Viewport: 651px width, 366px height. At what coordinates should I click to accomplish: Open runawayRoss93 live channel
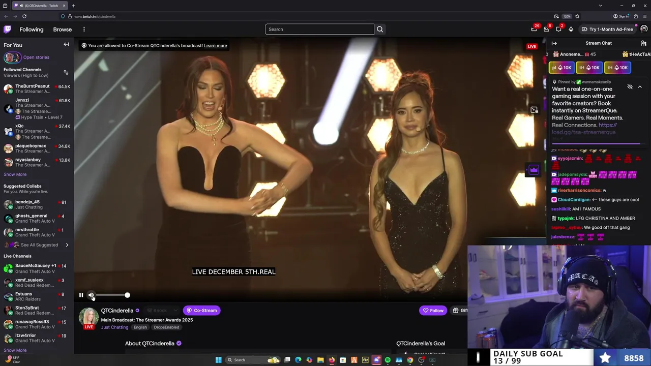click(x=37, y=324)
